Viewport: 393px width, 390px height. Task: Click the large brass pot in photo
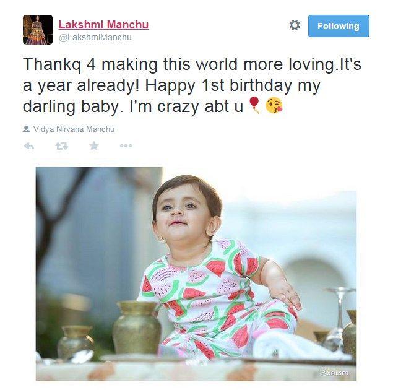(x=137, y=327)
